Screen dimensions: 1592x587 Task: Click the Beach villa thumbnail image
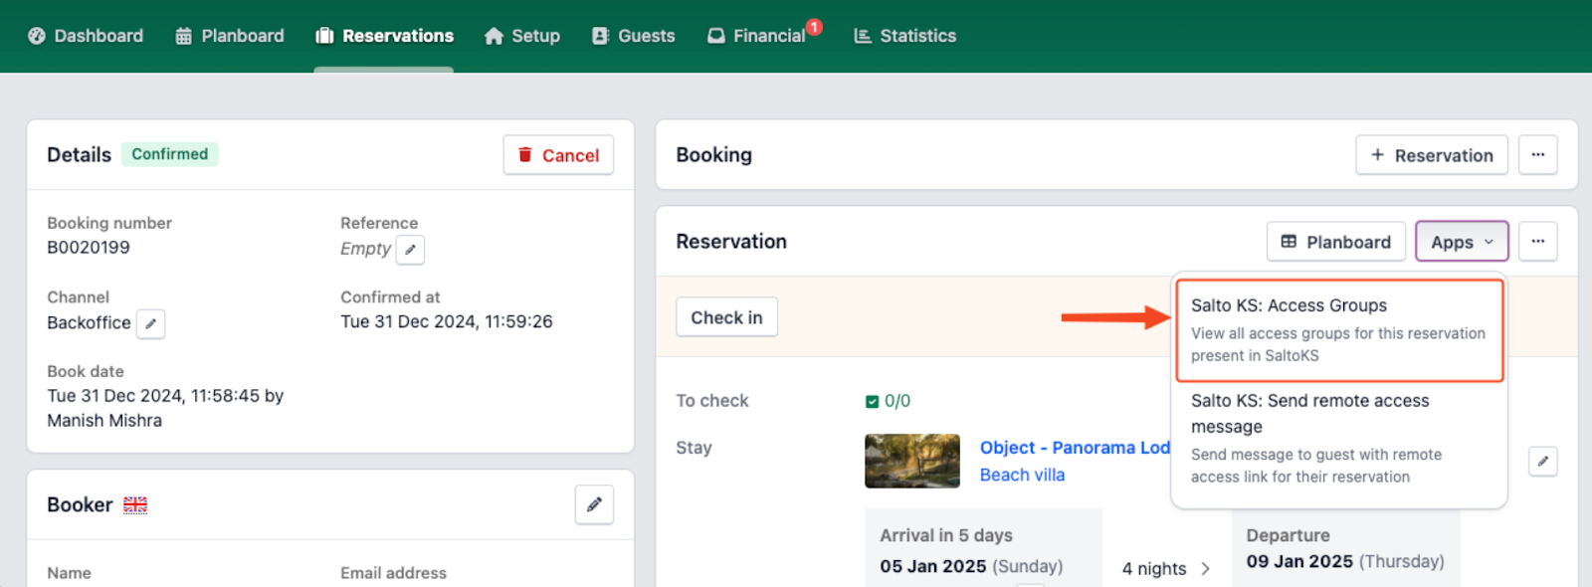click(911, 461)
